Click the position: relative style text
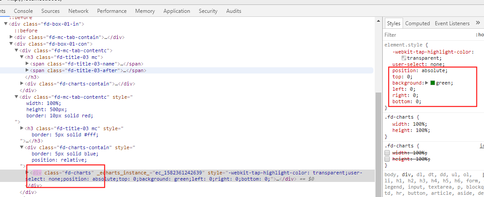Viewport: 484px width, 197px height. pyautogui.click(x=59, y=160)
